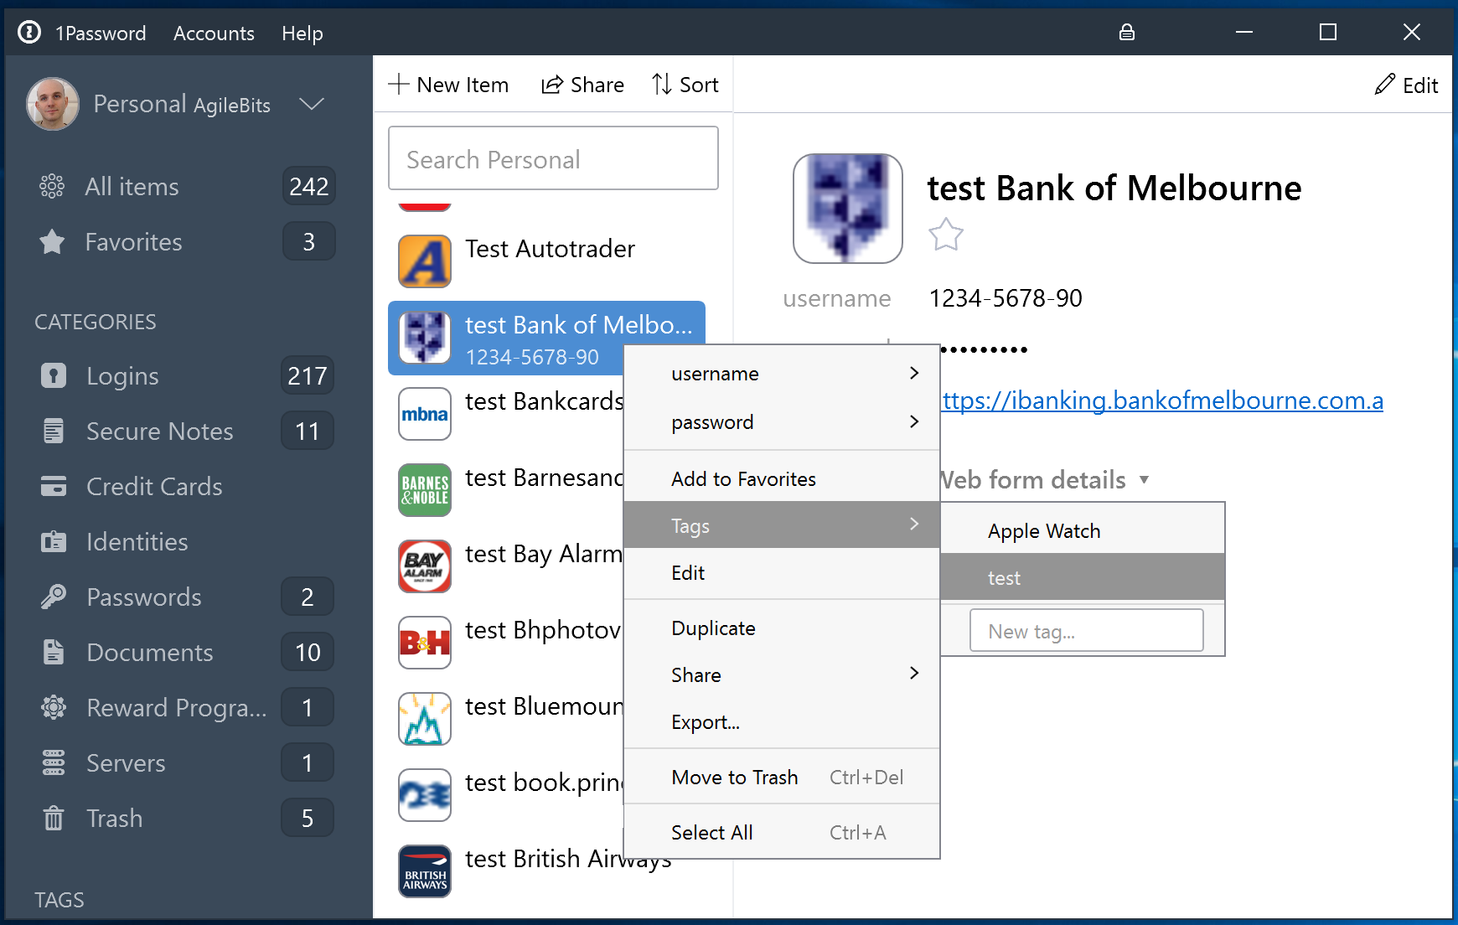Expand the password submenu arrow
1458x925 pixels.
914,421
